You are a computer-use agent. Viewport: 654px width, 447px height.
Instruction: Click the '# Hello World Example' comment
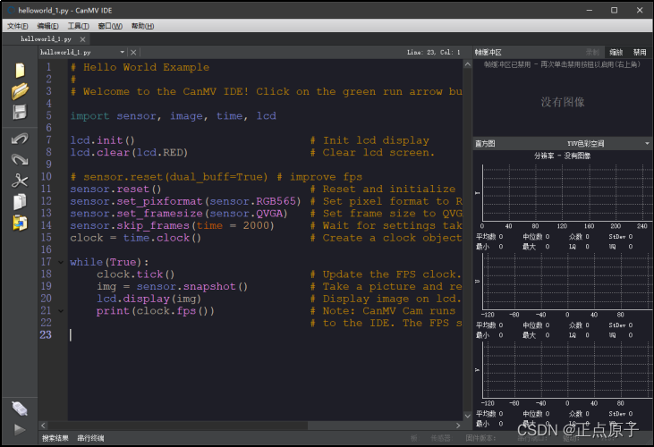pos(140,67)
